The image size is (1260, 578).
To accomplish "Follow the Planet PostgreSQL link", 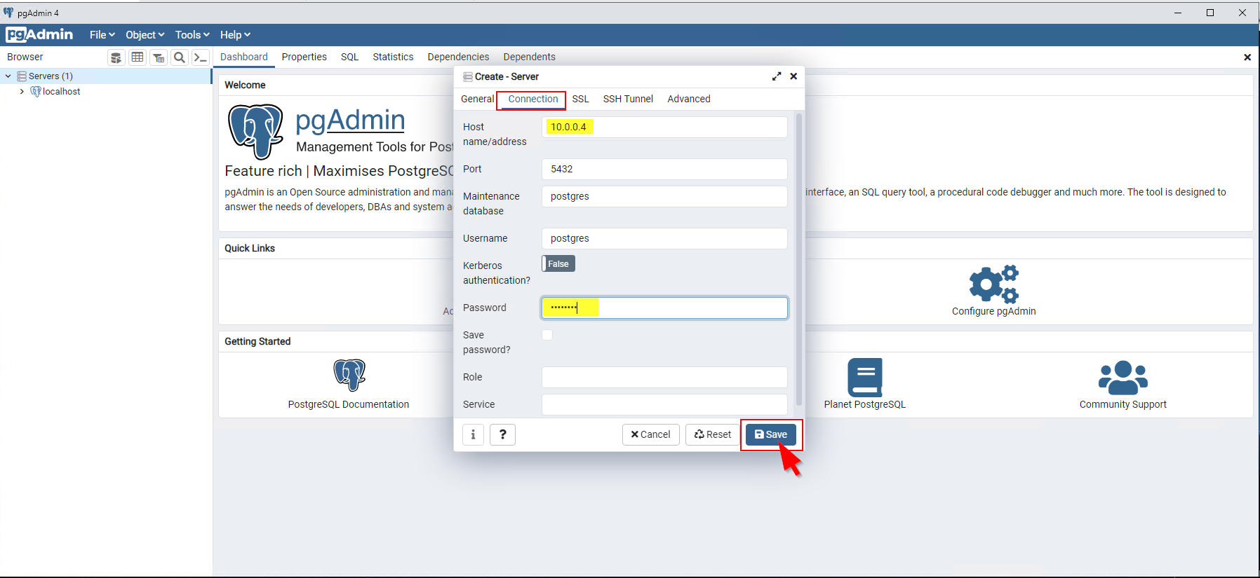I will click(865, 404).
